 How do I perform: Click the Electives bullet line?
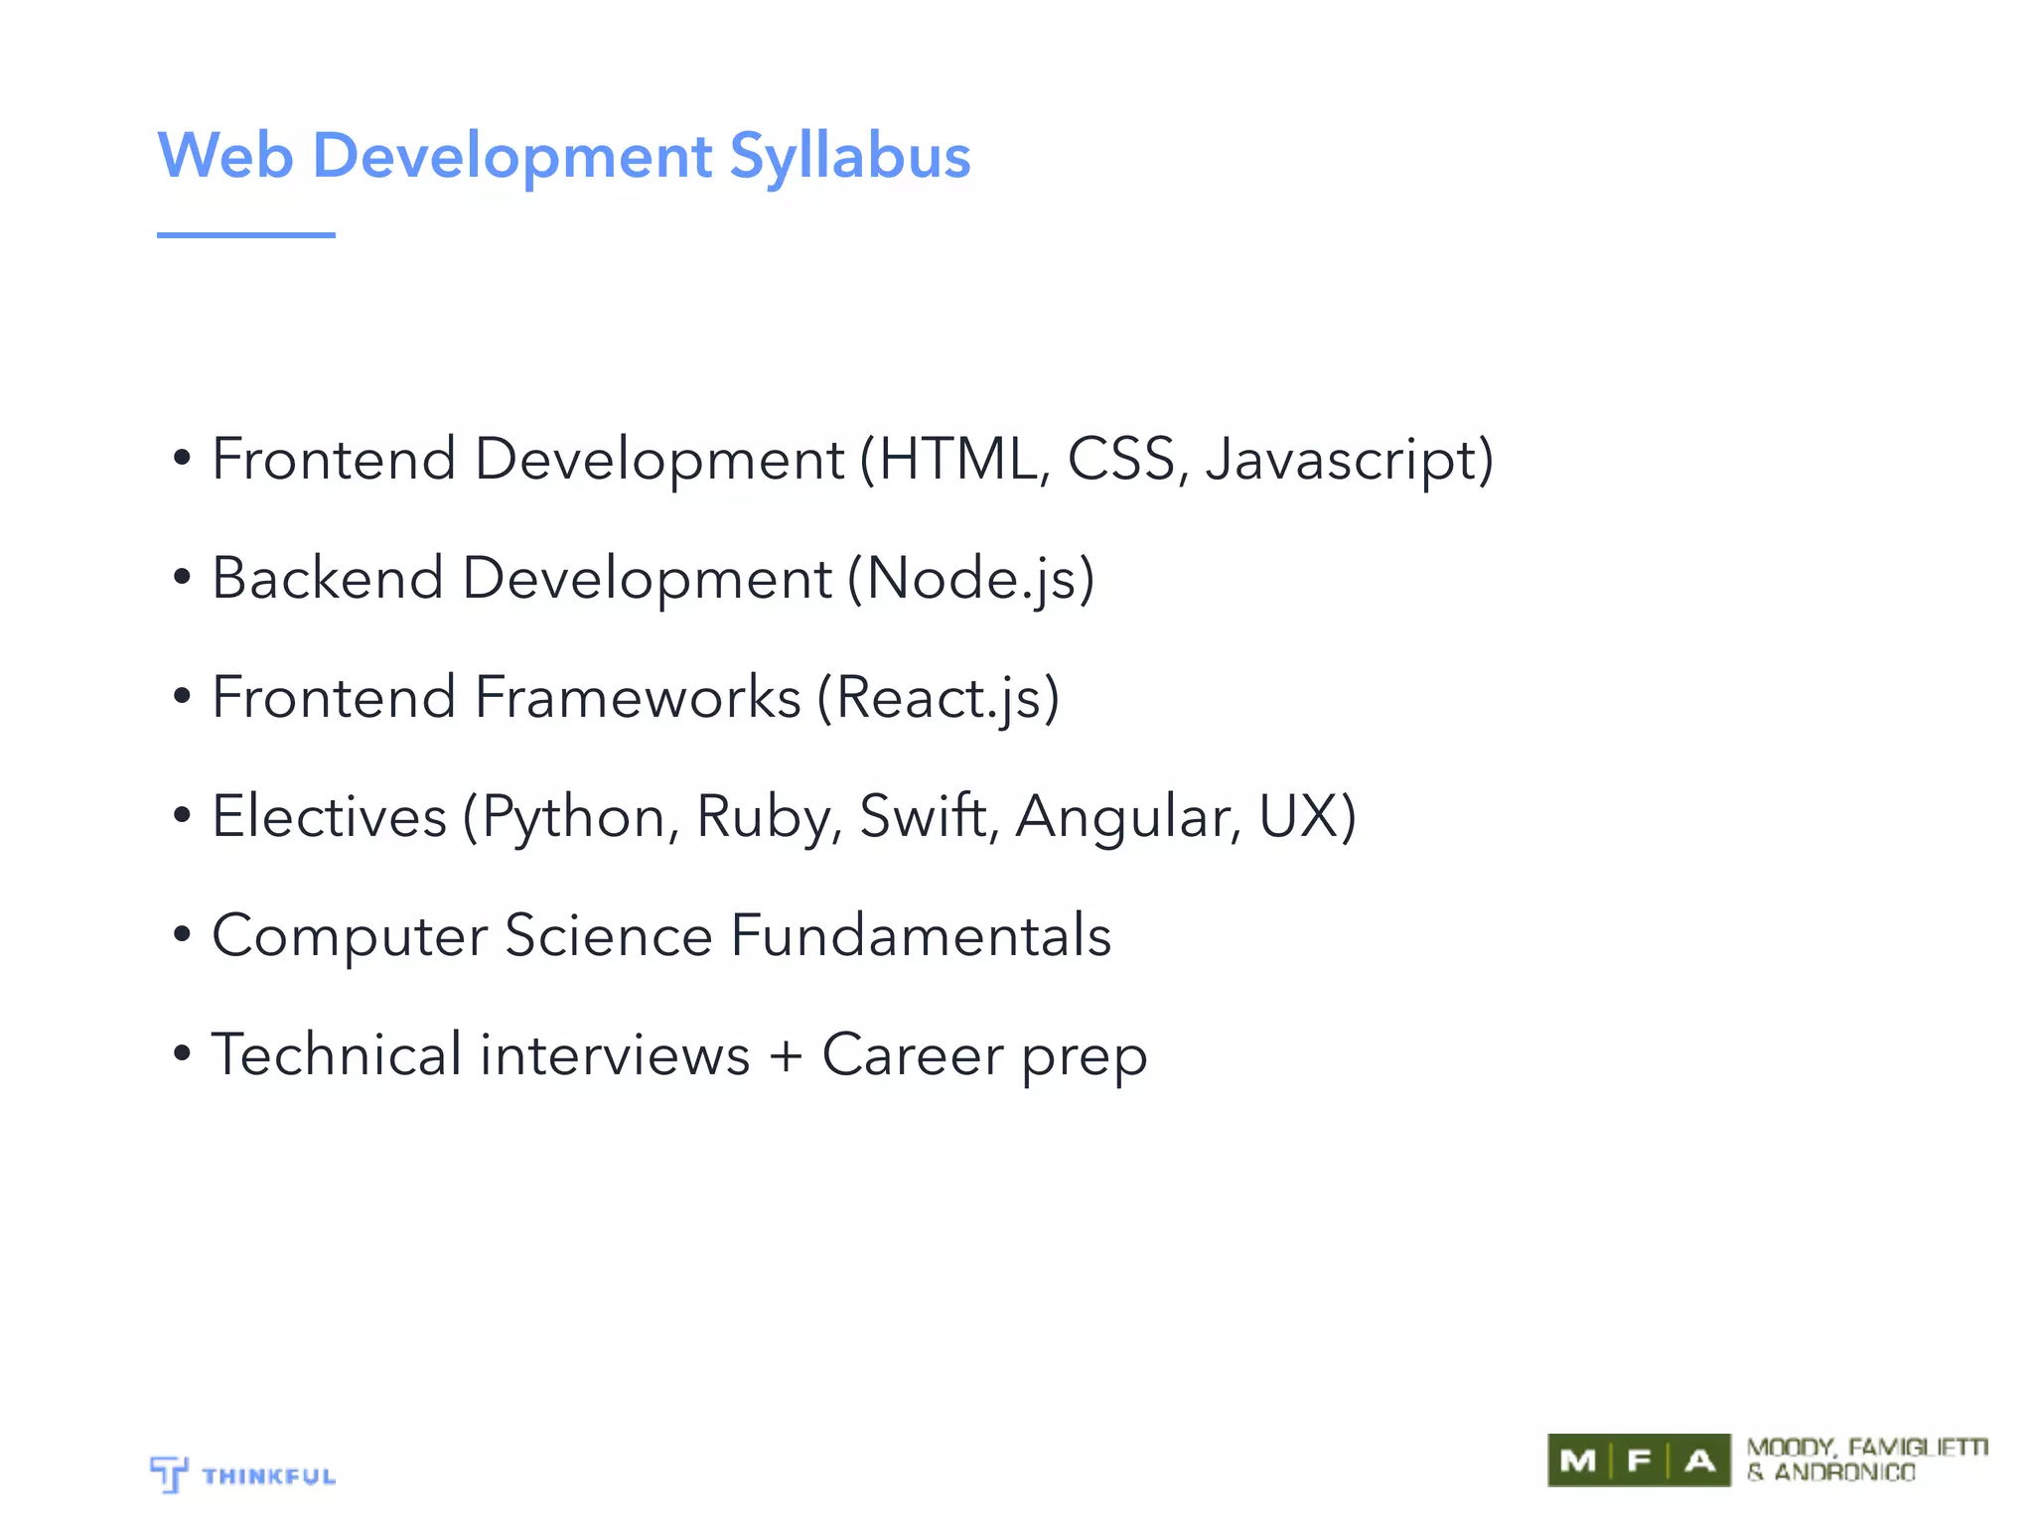coord(784,816)
